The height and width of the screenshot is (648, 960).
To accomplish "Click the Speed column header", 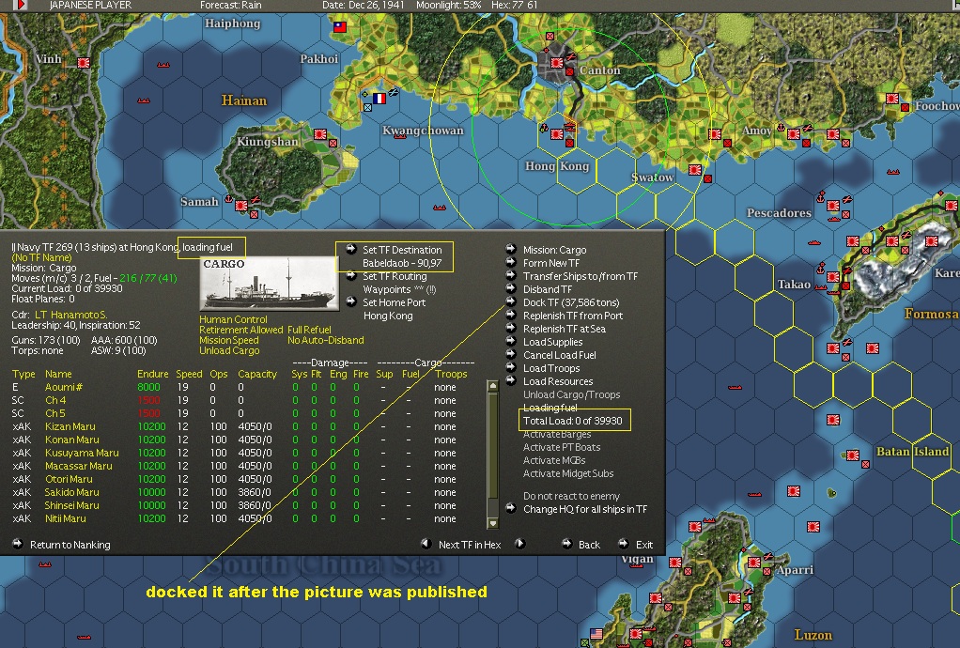I will [189, 374].
